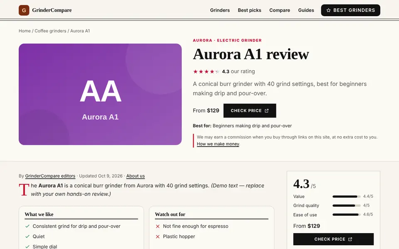Click the 4/5 Grind quality score
The image size is (399, 249).
[367, 205]
